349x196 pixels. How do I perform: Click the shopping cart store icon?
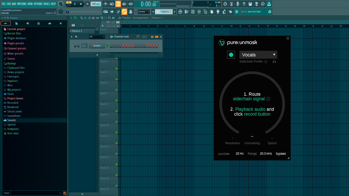click(237, 11)
